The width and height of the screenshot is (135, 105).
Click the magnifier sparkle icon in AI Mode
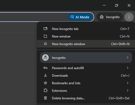[x=72, y=17]
